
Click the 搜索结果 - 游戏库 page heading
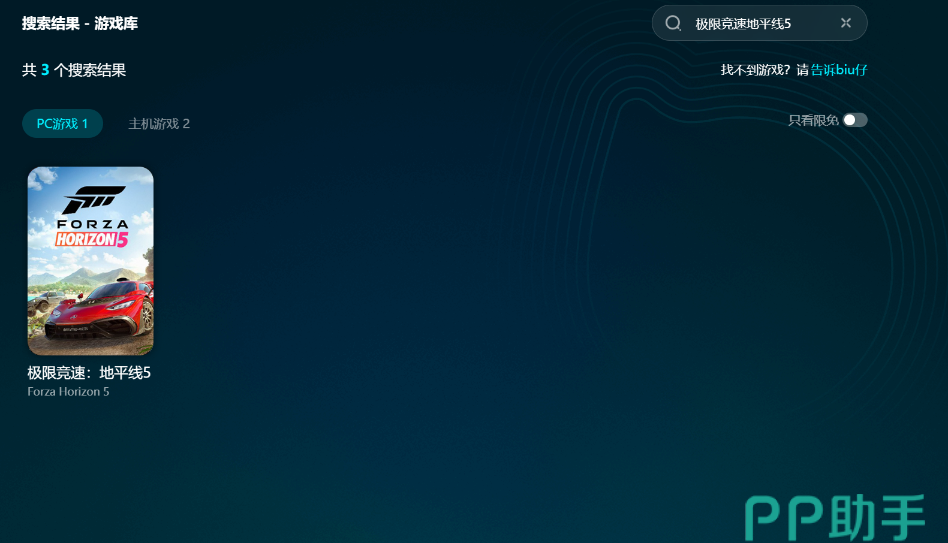pyautogui.click(x=80, y=23)
